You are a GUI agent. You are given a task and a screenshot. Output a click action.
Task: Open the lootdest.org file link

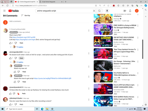click(24, 37)
